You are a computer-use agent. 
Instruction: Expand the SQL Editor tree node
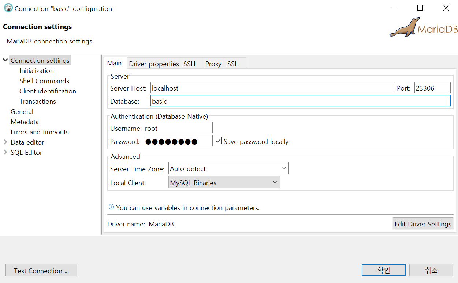5,152
